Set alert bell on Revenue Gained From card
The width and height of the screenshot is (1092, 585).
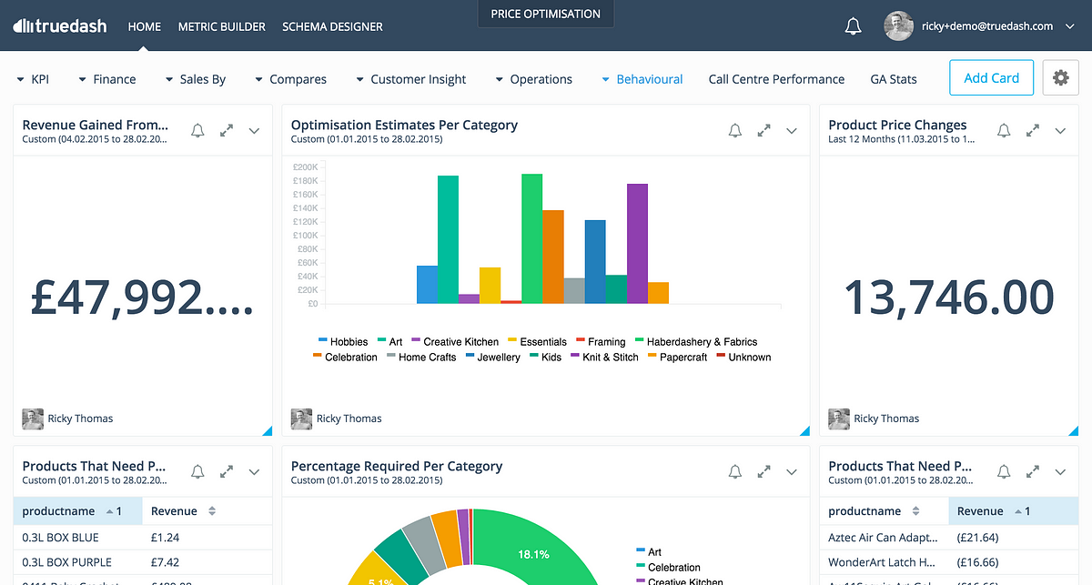coord(197,131)
